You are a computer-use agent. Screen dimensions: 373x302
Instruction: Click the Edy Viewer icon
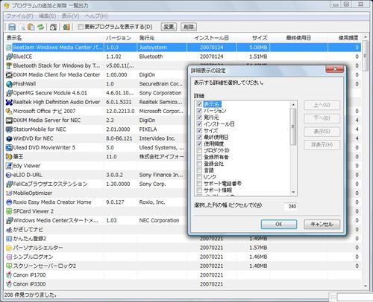click(x=9, y=166)
